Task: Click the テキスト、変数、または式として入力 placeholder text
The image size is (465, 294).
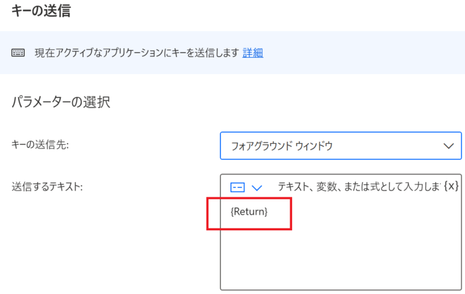Action: click(359, 186)
